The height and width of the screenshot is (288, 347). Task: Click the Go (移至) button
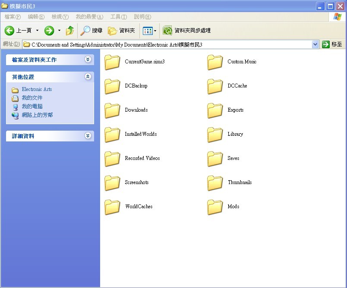point(332,44)
